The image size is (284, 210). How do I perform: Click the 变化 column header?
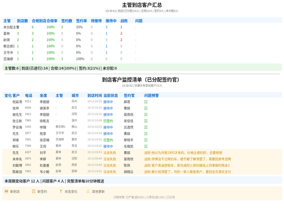coord(8,95)
